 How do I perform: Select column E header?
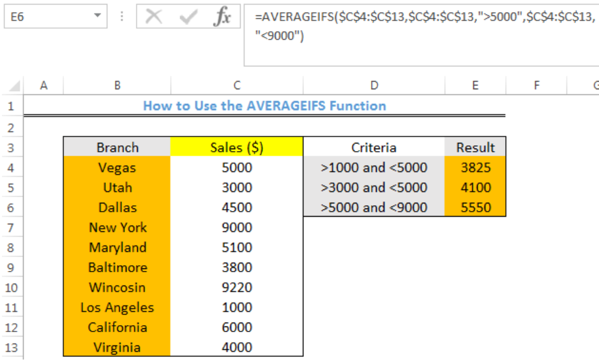tap(475, 85)
